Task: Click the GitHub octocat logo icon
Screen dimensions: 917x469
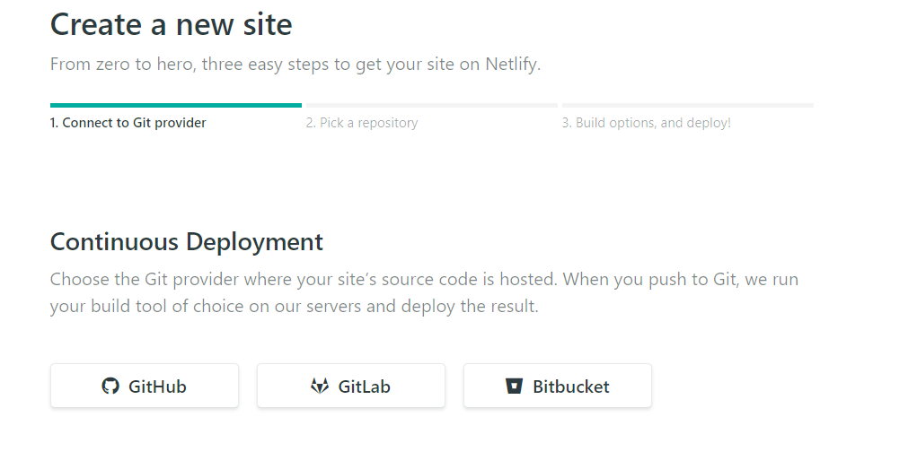Action: 110,386
